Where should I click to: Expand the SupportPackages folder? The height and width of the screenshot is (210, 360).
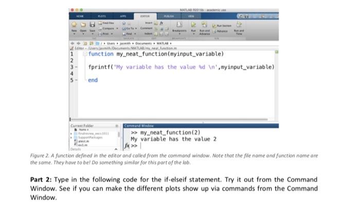71,137
